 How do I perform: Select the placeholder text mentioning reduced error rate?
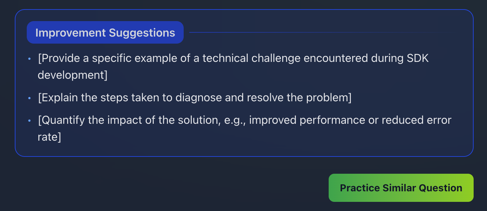pos(415,120)
